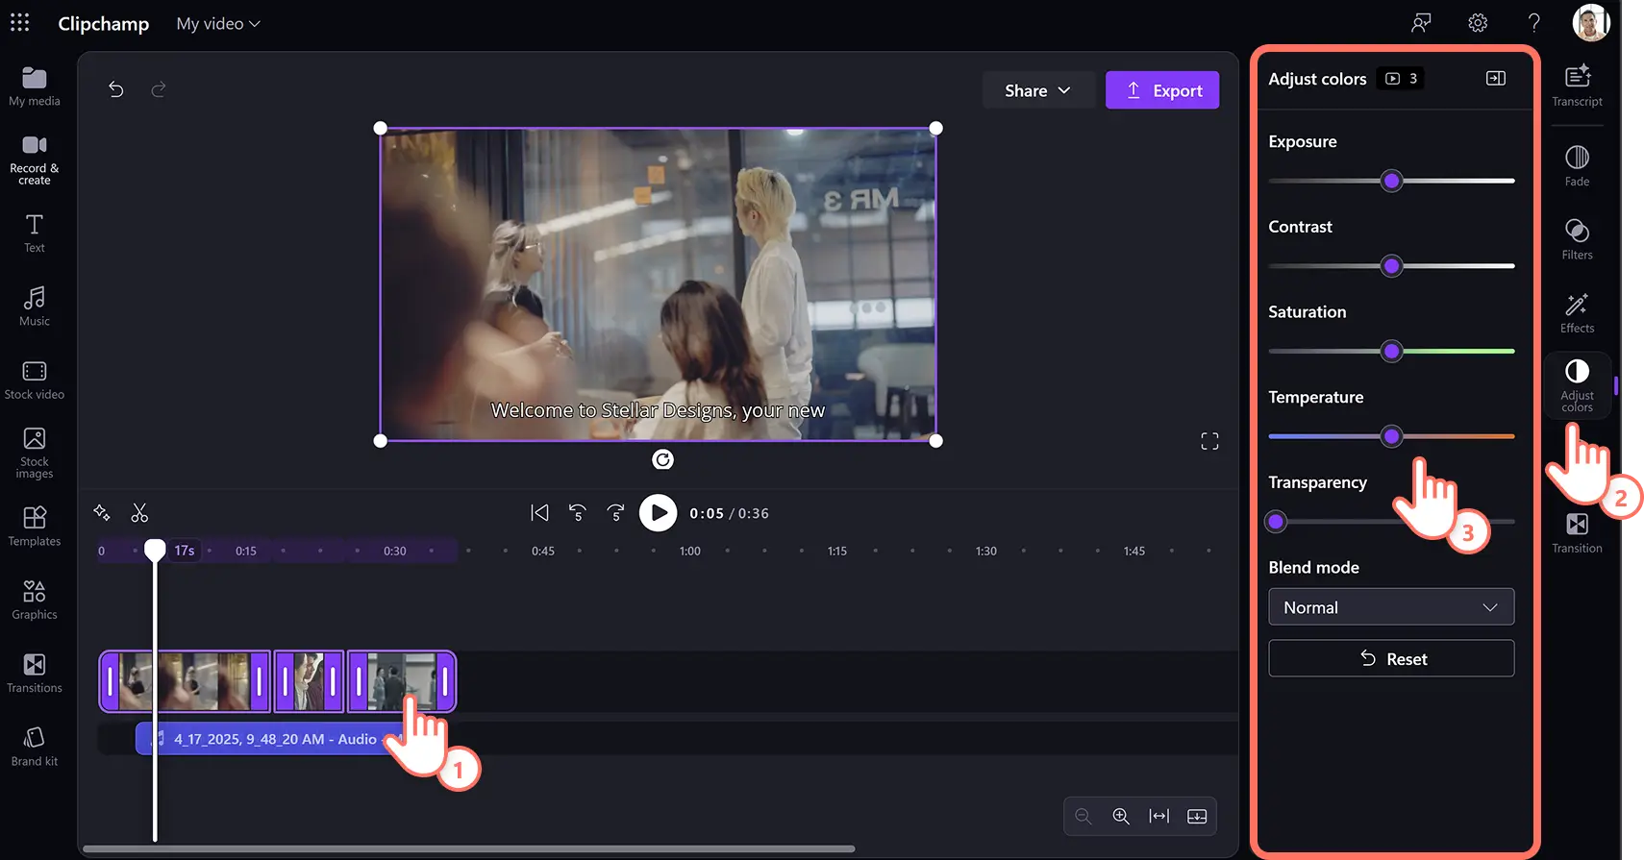Open the Blend mode Normal dropdown

[1390, 607]
